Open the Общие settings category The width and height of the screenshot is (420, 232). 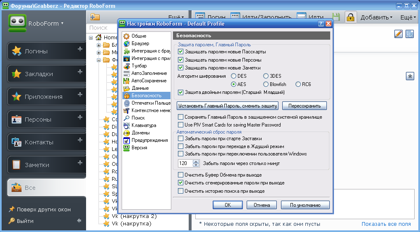139,36
